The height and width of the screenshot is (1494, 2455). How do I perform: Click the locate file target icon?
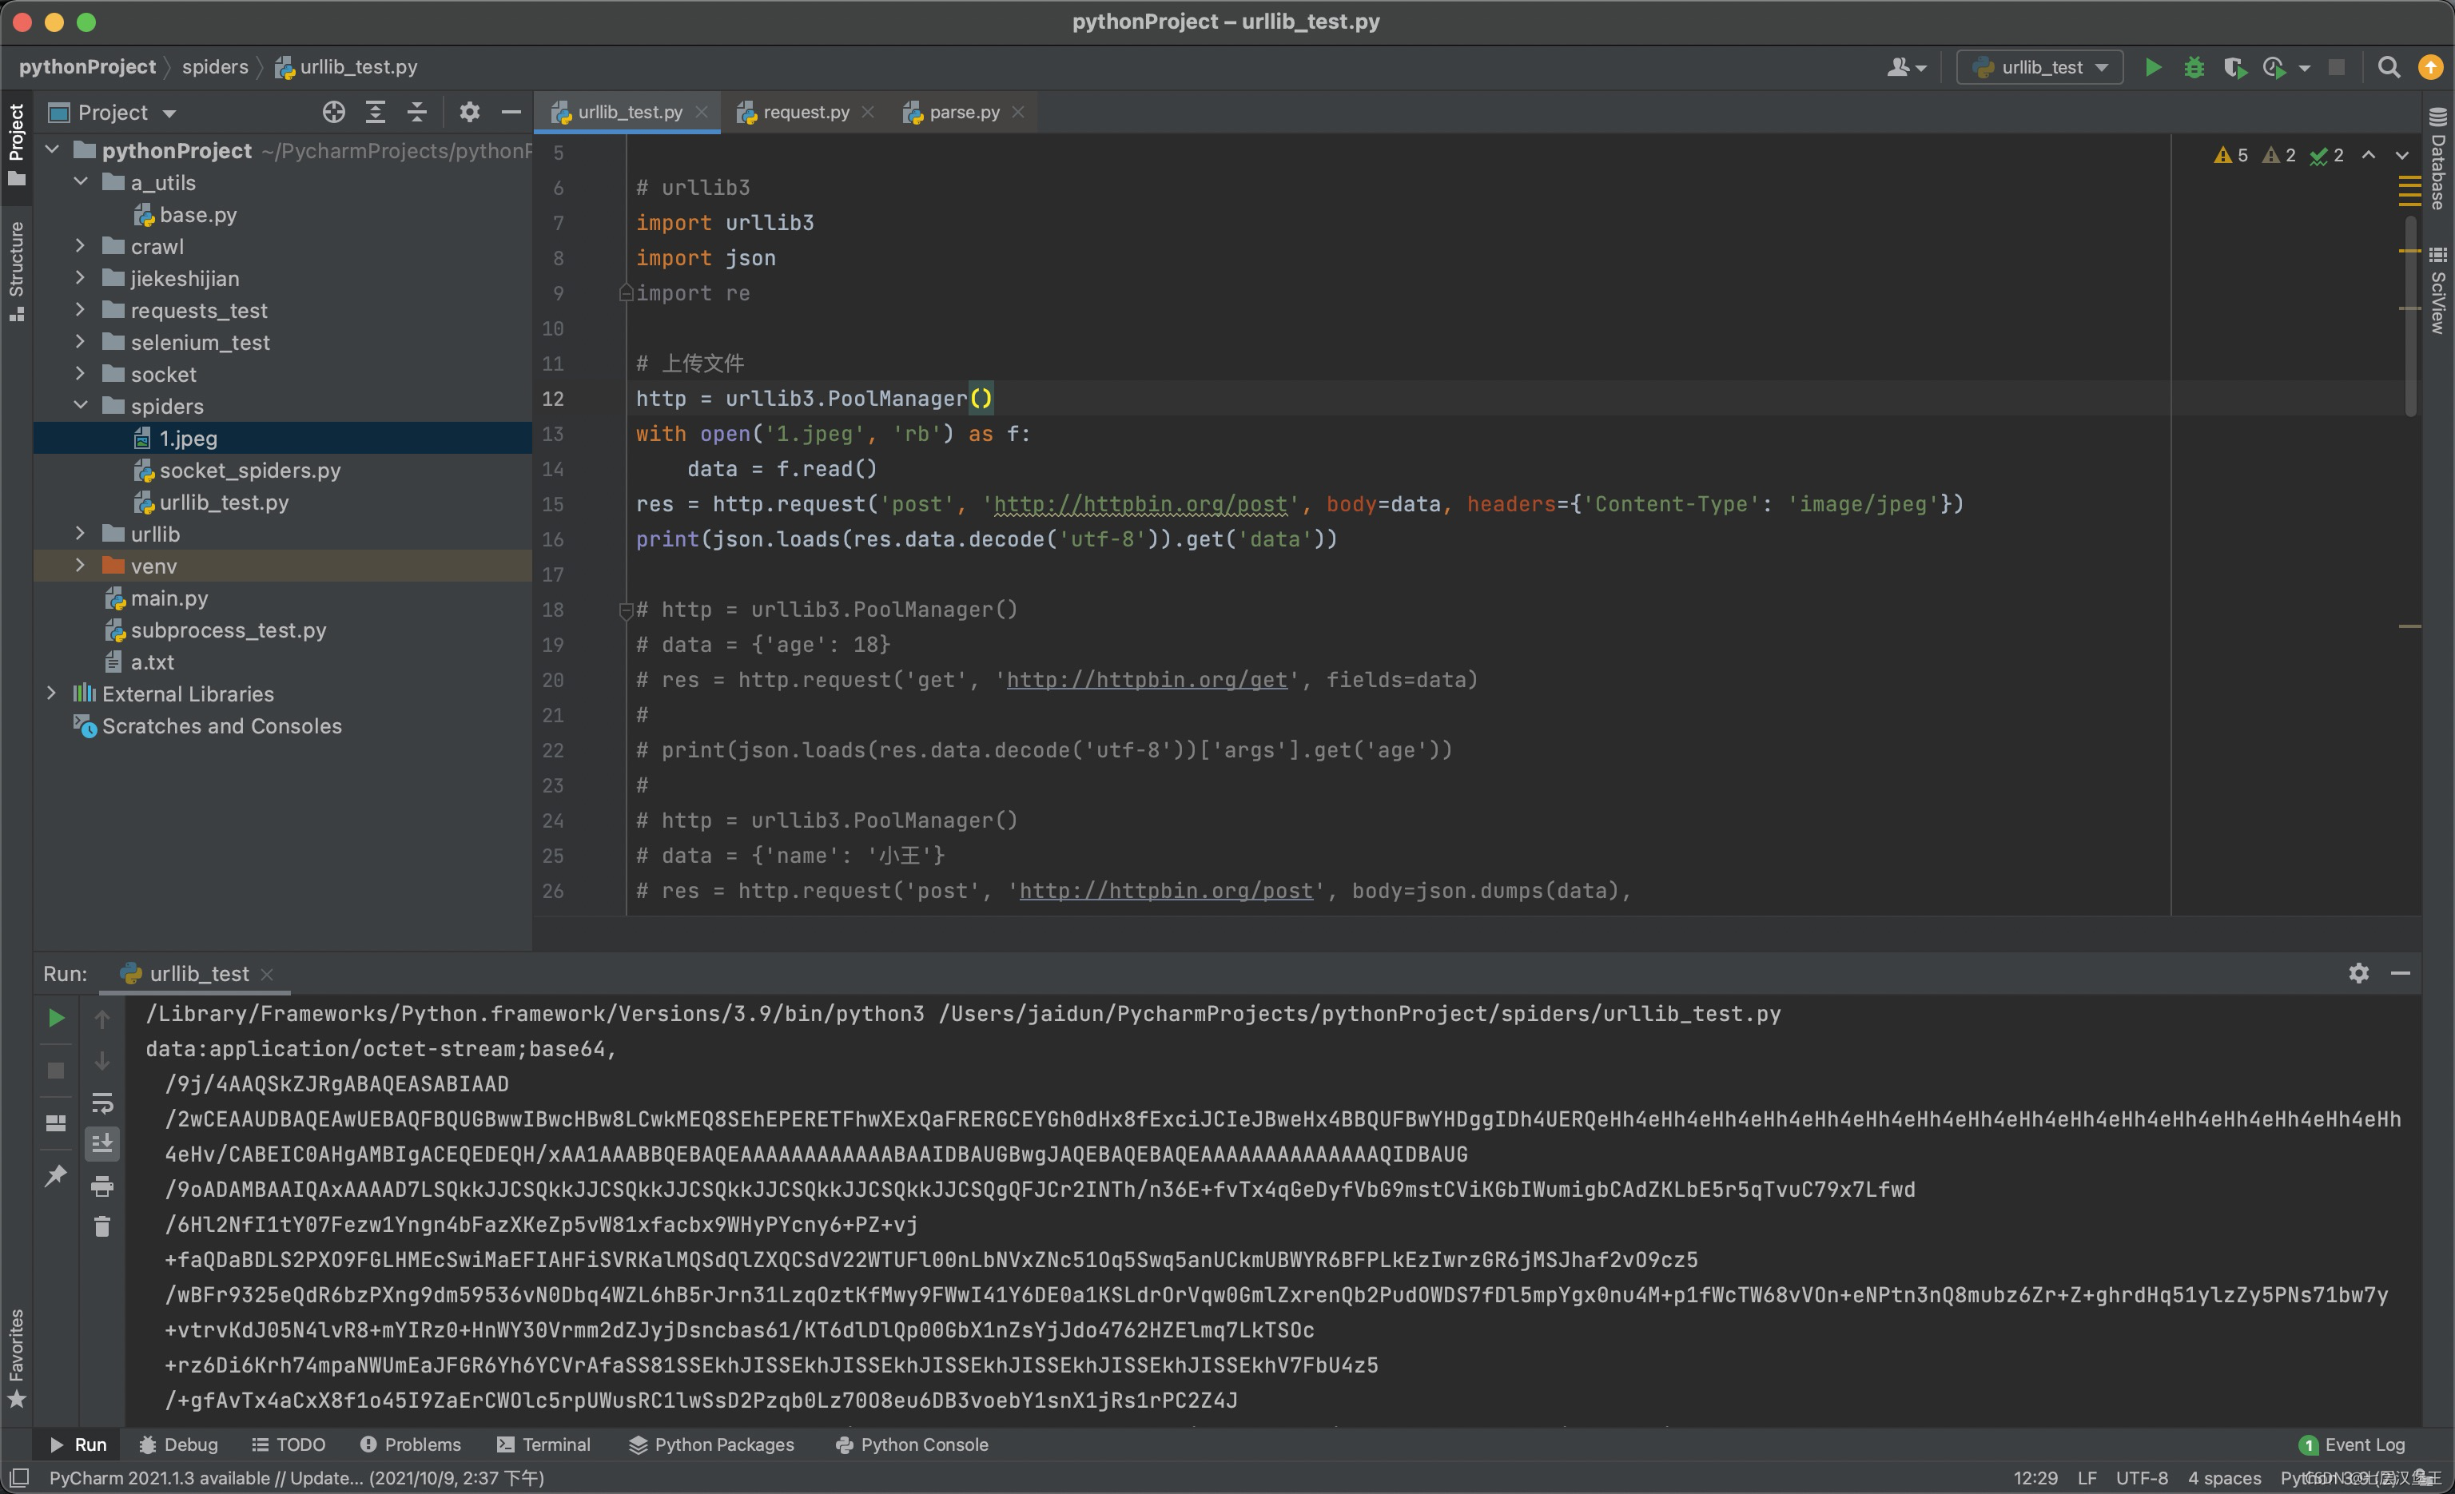[334, 113]
